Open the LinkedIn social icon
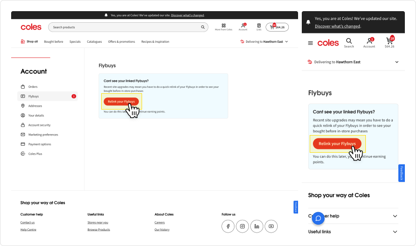416x246 pixels. tap(257, 227)
